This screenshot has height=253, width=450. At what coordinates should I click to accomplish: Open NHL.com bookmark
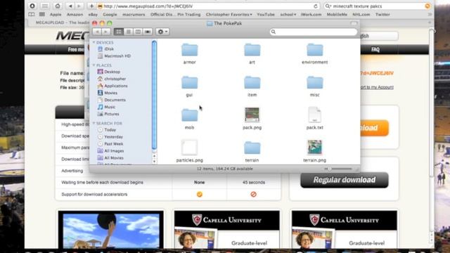click(361, 14)
